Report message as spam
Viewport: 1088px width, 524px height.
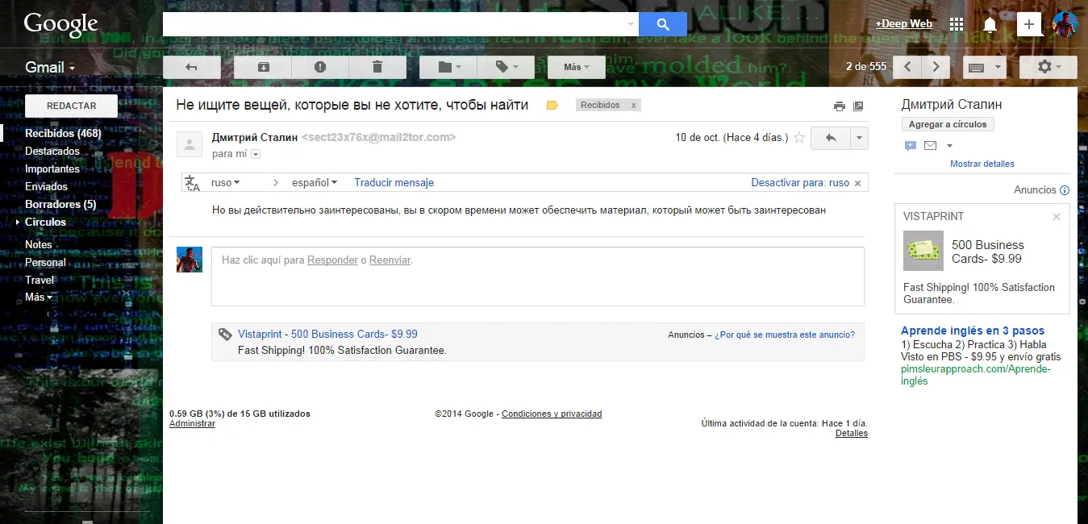(x=320, y=67)
